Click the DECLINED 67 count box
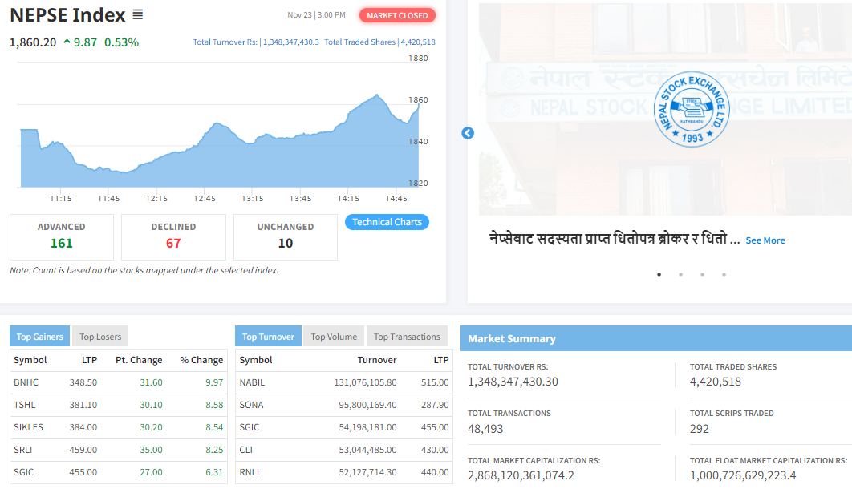Screen dimensions: 852x489 tap(173, 237)
